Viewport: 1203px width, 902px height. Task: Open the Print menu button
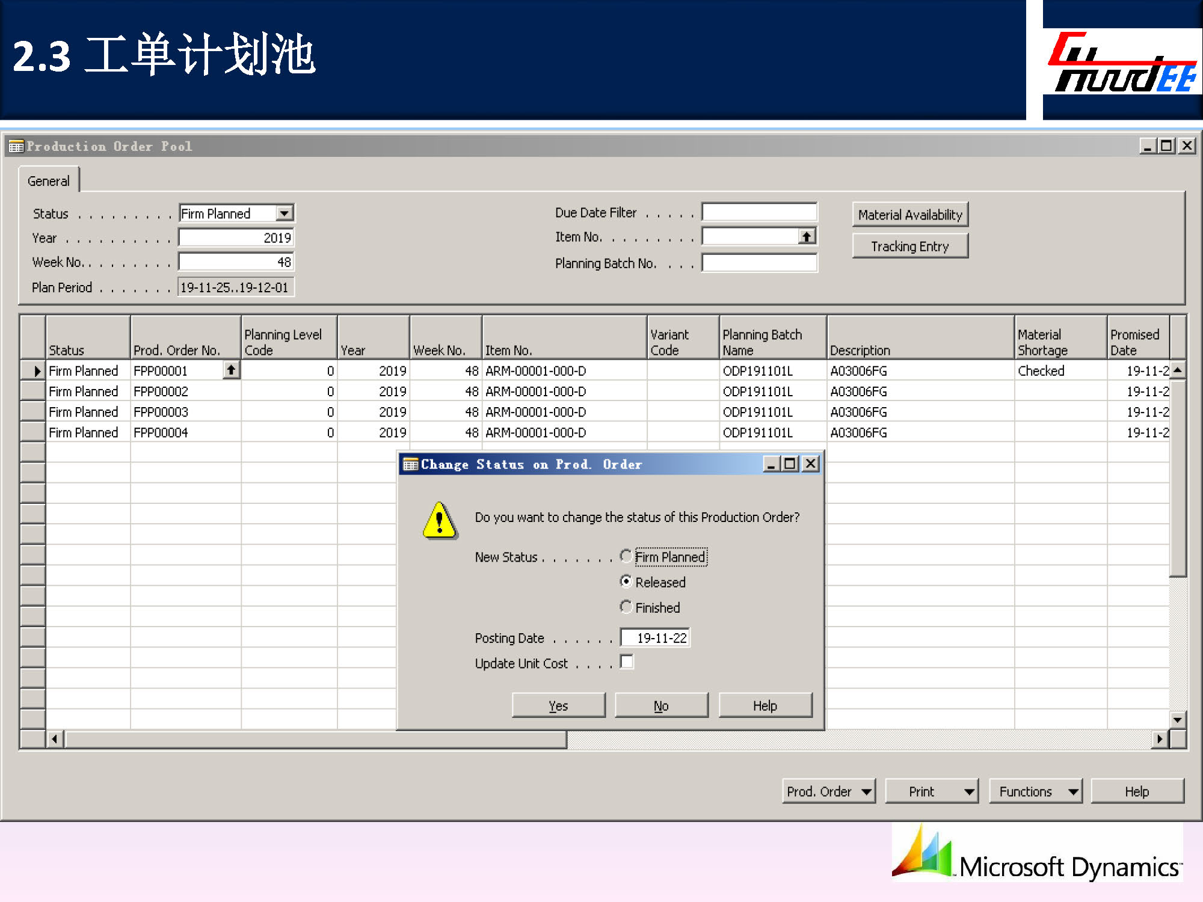(x=932, y=791)
